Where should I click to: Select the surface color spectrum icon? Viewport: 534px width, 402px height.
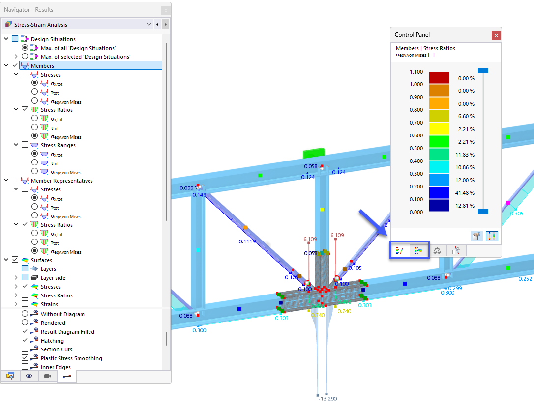coord(418,250)
